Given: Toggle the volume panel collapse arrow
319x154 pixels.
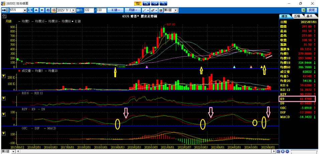Looking at the screenshot, I should coord(4,76).
